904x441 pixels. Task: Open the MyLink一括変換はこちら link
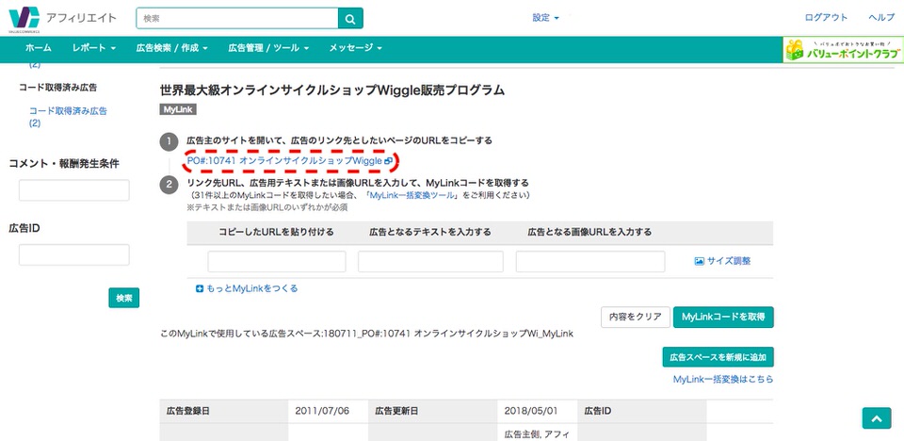(723, 379)
